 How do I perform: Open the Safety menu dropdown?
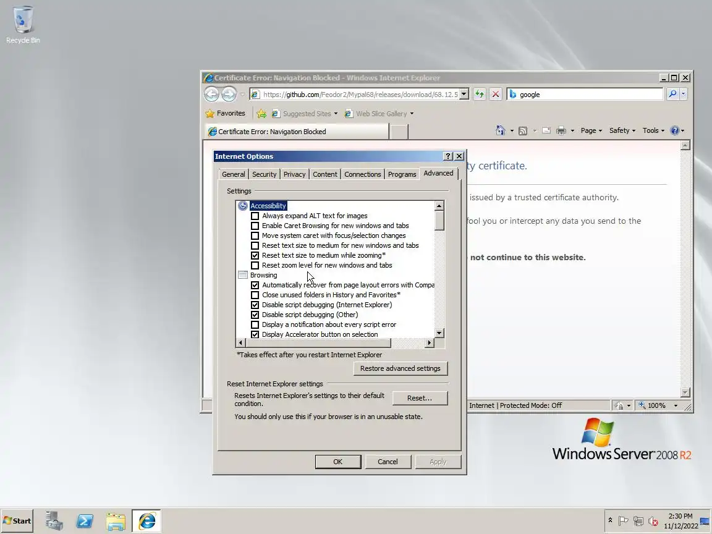click(622, 130)
